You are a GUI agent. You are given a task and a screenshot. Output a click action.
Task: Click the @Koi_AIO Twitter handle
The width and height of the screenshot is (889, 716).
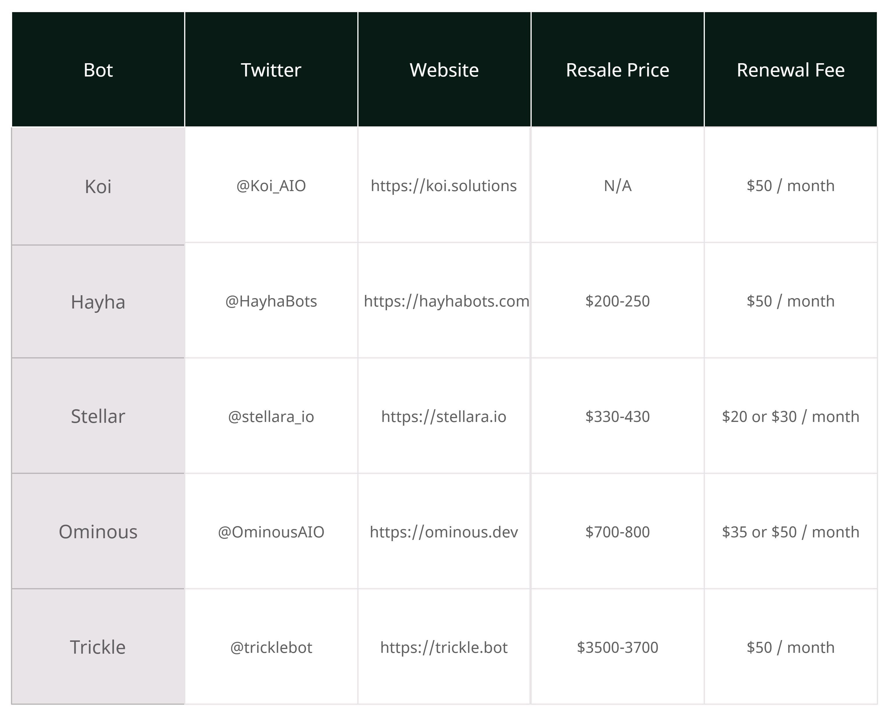pos(271,186)
